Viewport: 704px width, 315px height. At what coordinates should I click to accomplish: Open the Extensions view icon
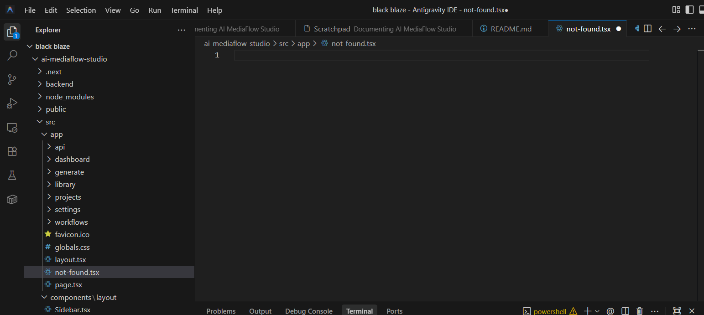[x=12, y=151]
